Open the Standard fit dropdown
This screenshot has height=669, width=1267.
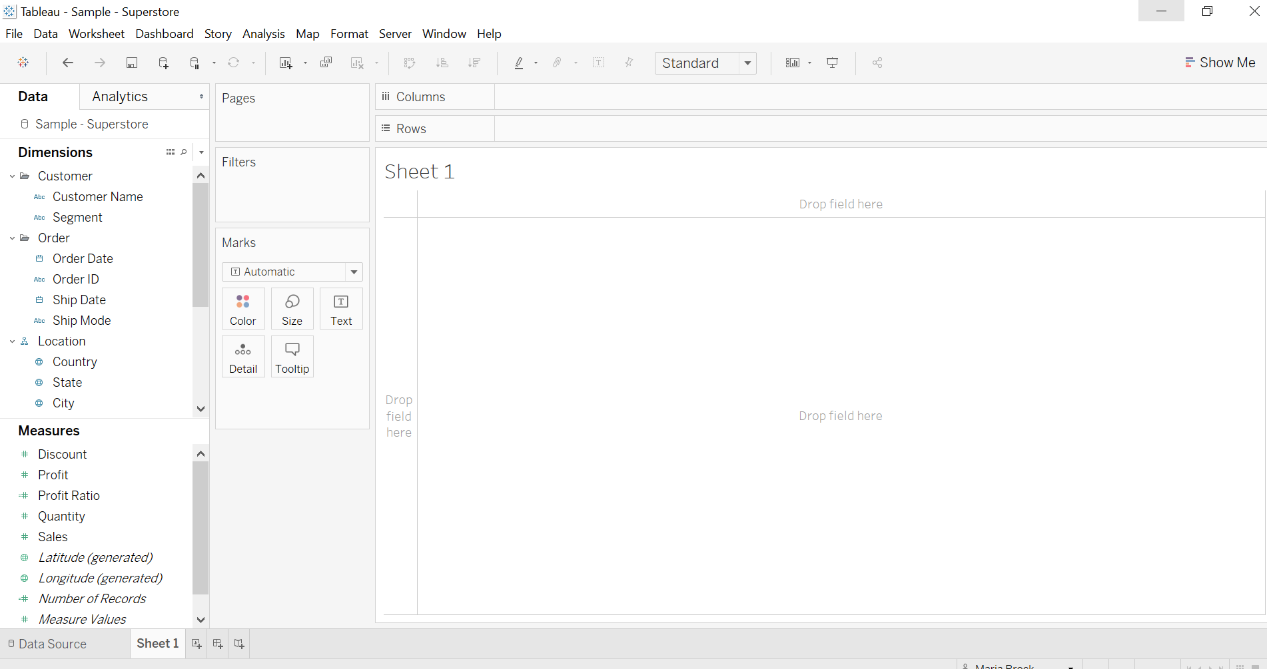pyautogui.click(x=747, y=63)
